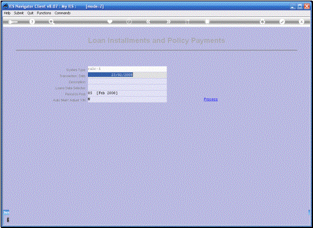
Task: Click the key icon in toolbar
Action: tap(13, 22)
